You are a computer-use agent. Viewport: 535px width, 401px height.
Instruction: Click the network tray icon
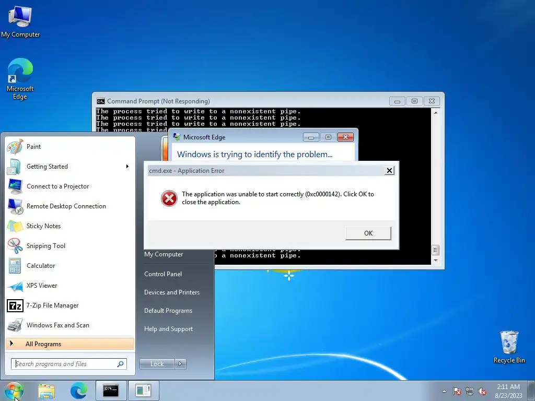(x=470, y=391)
